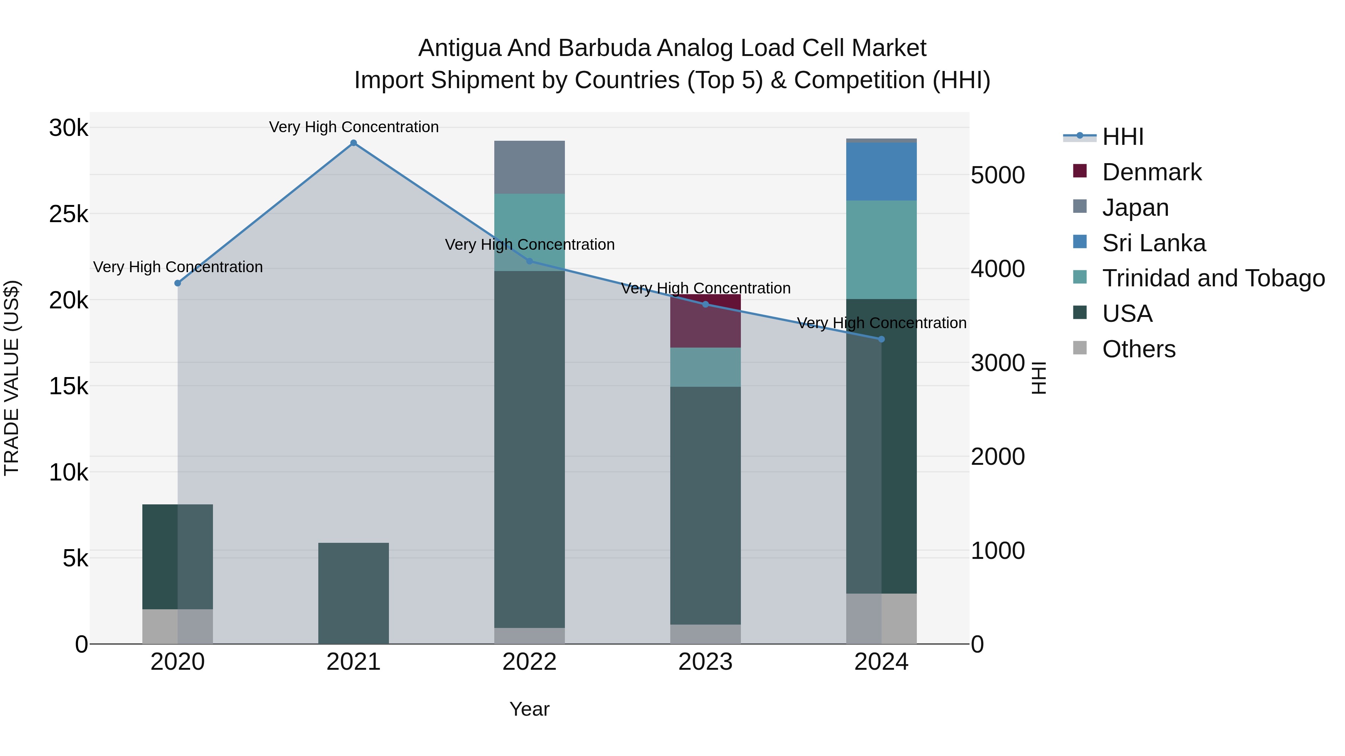1345x756 pixels.
Task: Click the 25k trade value tick
Action: tap(69, 214)
